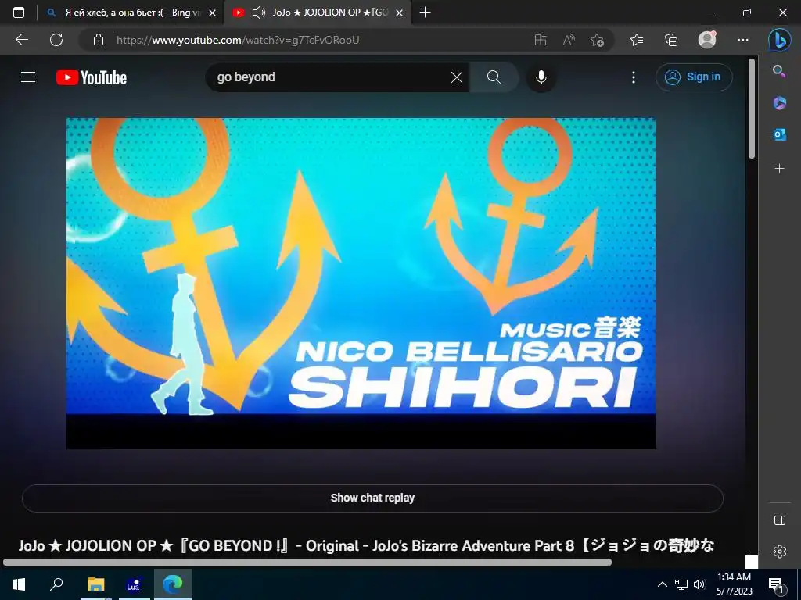Start Read aloud from the address bar
This screenshot has height=600, width=801.
(x=569, y=40)
